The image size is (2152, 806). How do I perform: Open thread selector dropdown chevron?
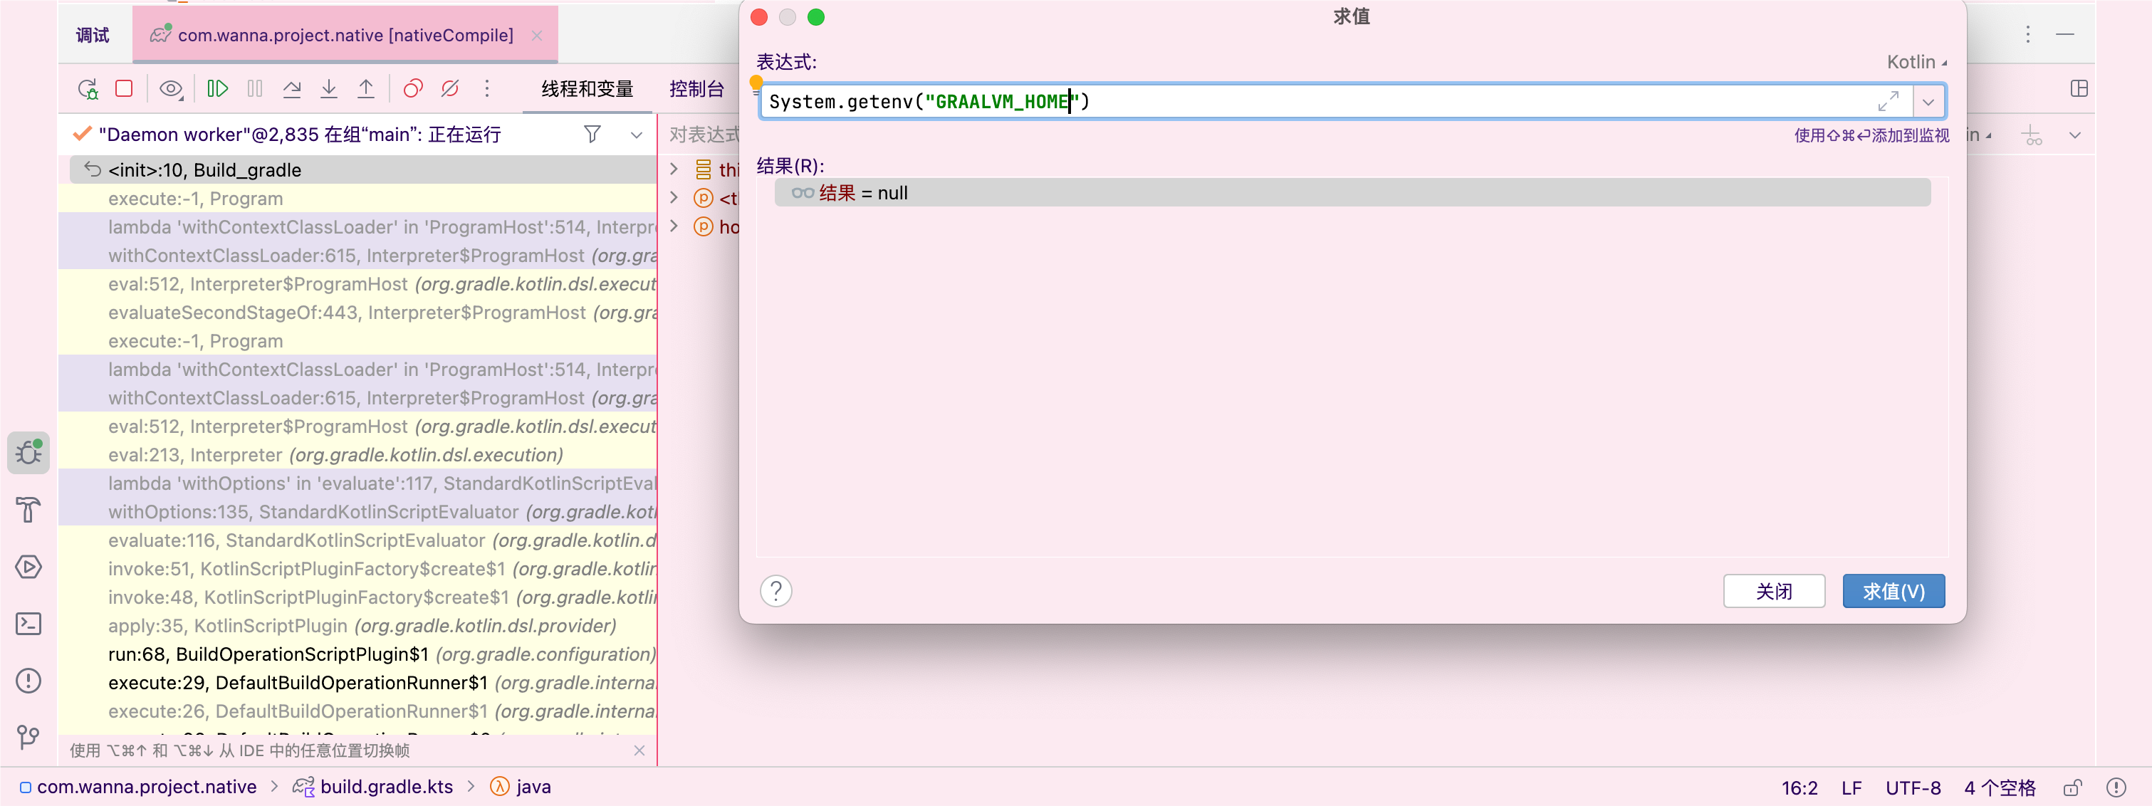tap(637, 135)
